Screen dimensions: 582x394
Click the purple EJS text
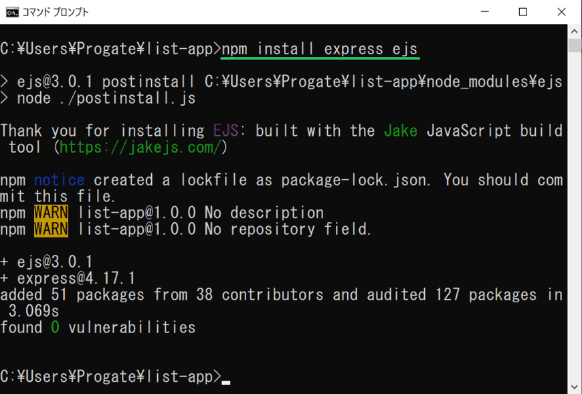tap(225, 130)
